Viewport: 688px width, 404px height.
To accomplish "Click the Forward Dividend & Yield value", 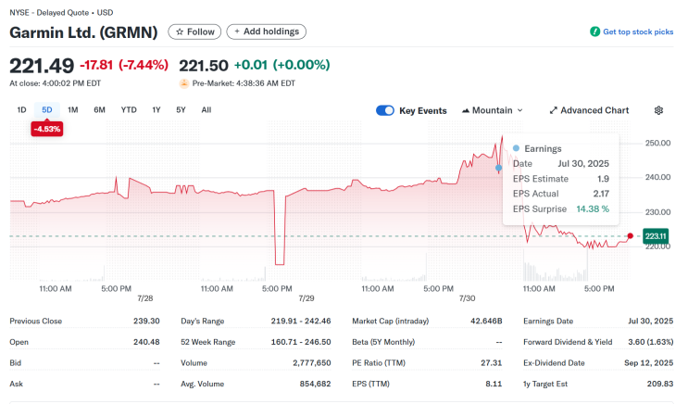I will pos(650,342).
